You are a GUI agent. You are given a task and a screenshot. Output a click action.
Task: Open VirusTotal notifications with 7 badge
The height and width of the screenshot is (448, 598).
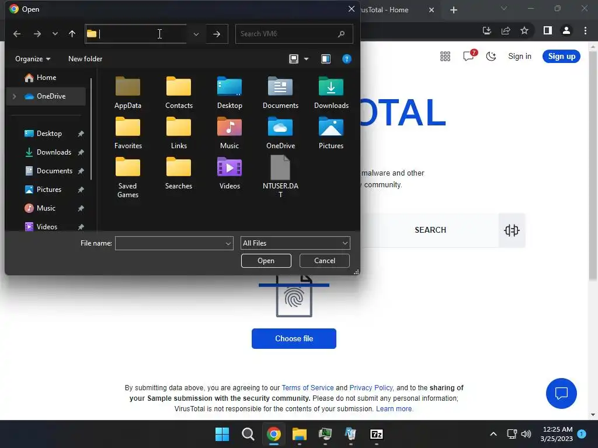click(x=469, y=55)
